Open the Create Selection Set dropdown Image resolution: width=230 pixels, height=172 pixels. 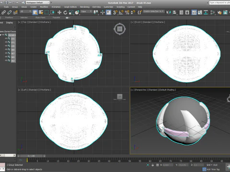click(153, 11)
